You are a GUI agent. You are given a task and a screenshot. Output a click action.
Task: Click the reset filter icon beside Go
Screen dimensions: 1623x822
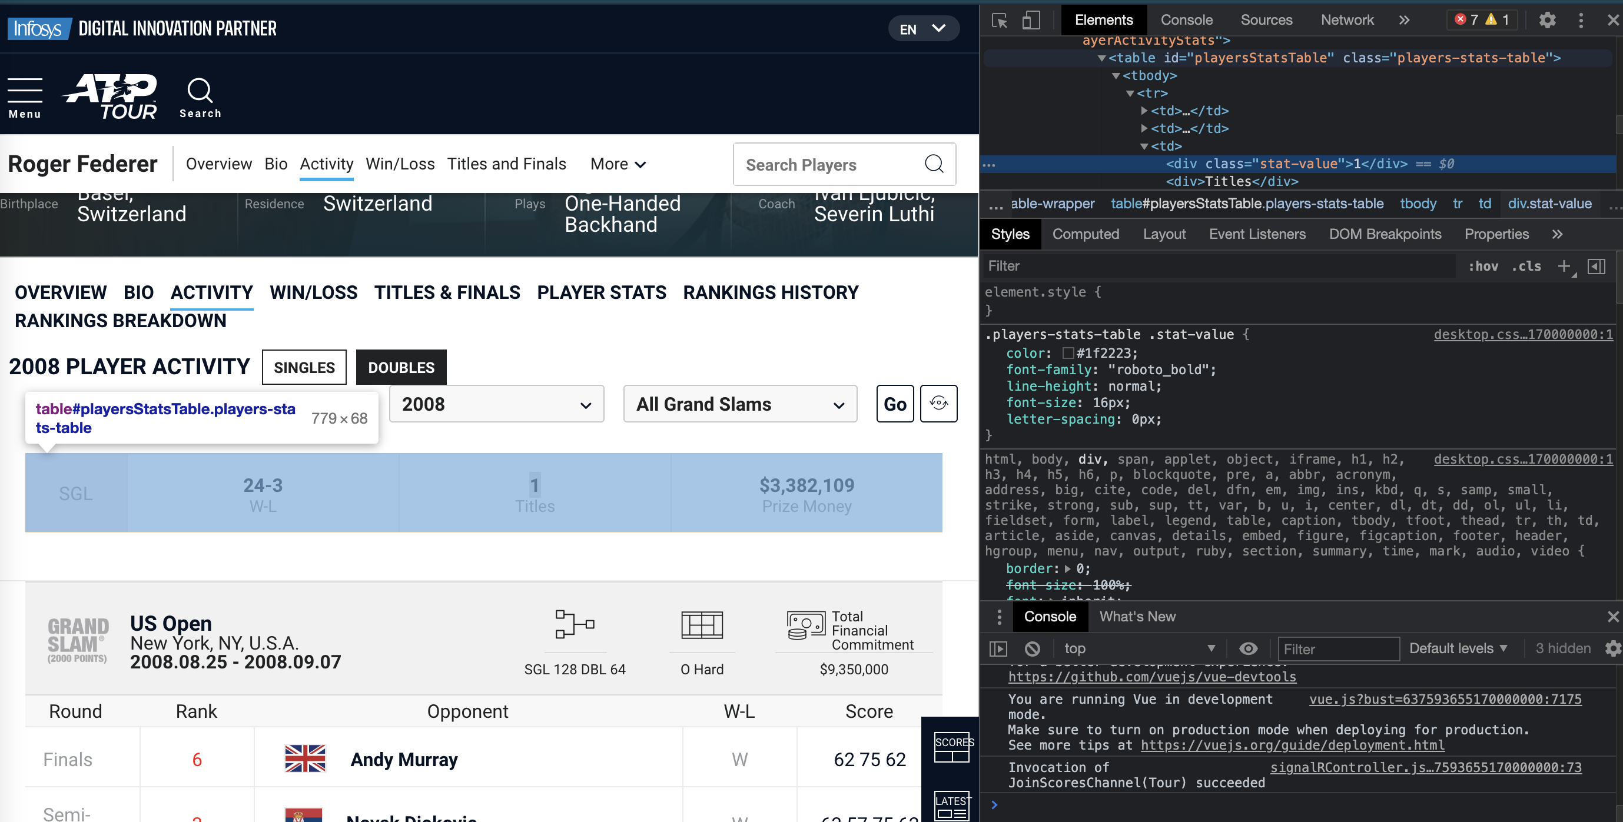click(x=938, y=404)
